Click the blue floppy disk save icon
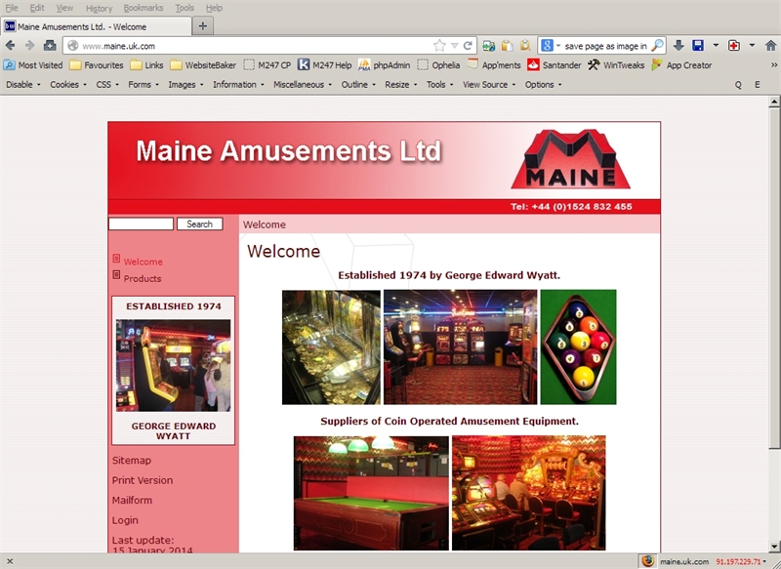781x569 pixels. [698, 46]
